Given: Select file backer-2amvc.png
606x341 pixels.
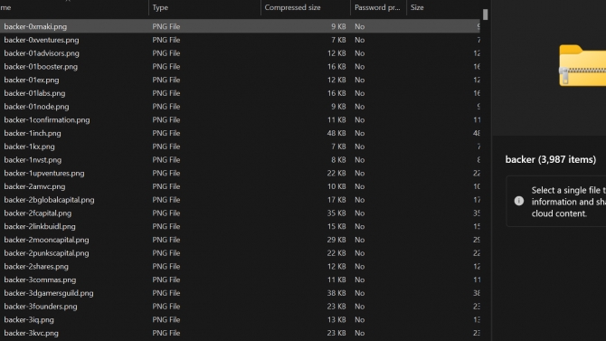Looking at the screenshot, I should tap(34, 186).
